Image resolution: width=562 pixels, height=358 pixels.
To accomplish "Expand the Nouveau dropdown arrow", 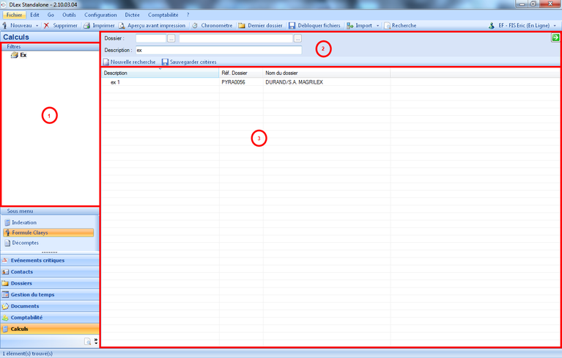I will tap(37, 26).
